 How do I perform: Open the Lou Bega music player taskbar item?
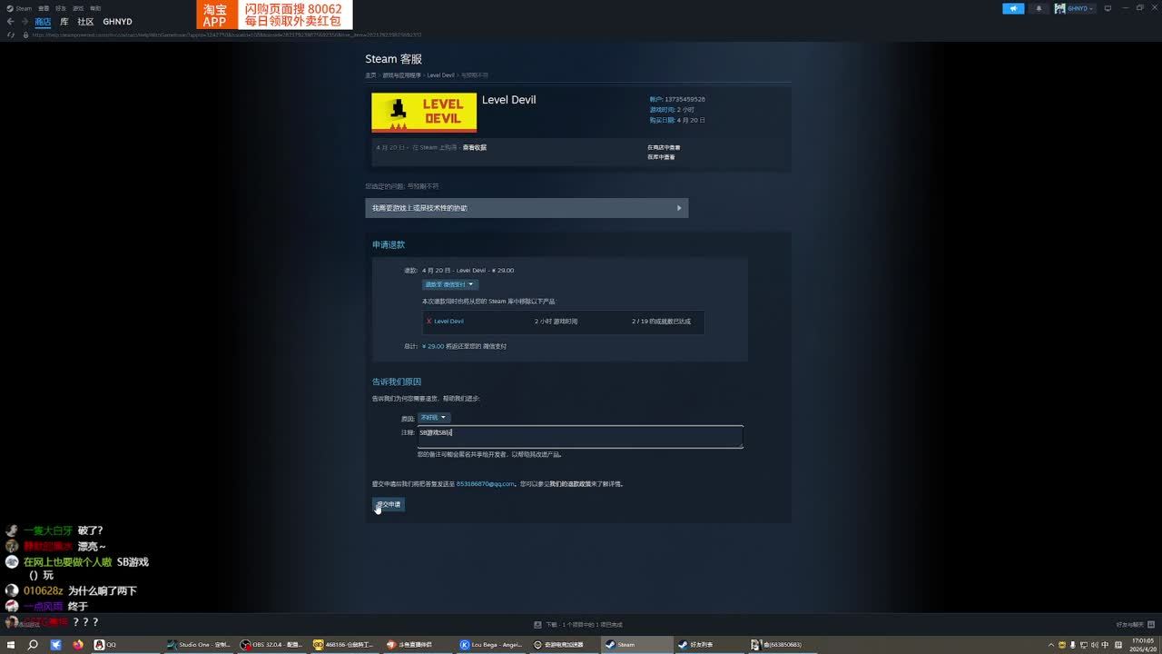[x=492, y=645]
